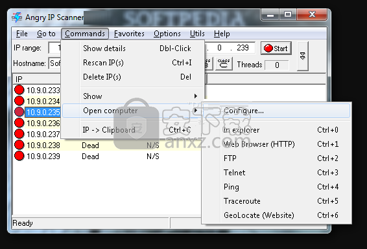Select row 10.9.0.233
This screenshot has width=367, height=249.
point(43,90)
